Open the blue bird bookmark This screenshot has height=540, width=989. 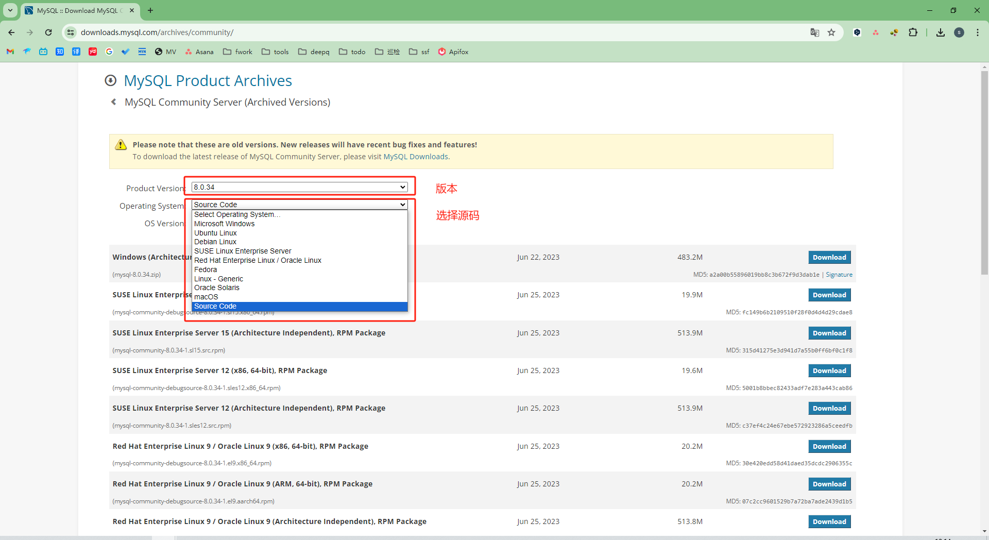point(27,52)
